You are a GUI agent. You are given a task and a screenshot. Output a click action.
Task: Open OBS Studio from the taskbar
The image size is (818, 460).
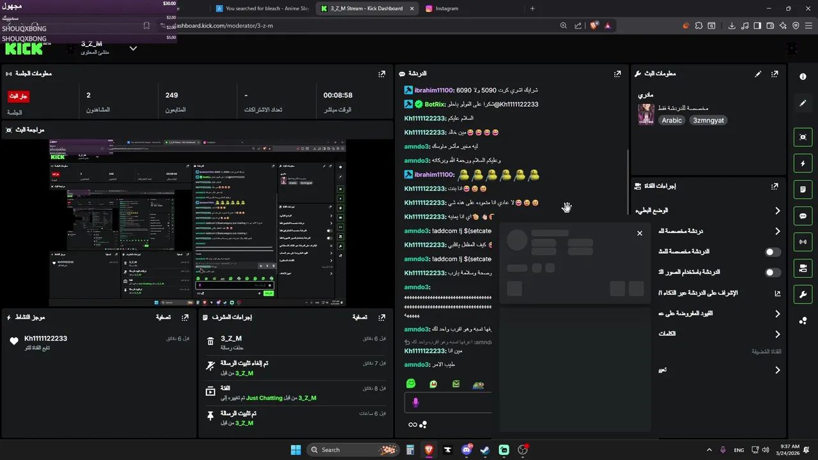point(522,450)
